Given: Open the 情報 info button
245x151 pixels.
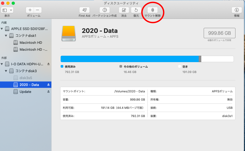Looking at the screenshot, I should [x=237, y=10].
